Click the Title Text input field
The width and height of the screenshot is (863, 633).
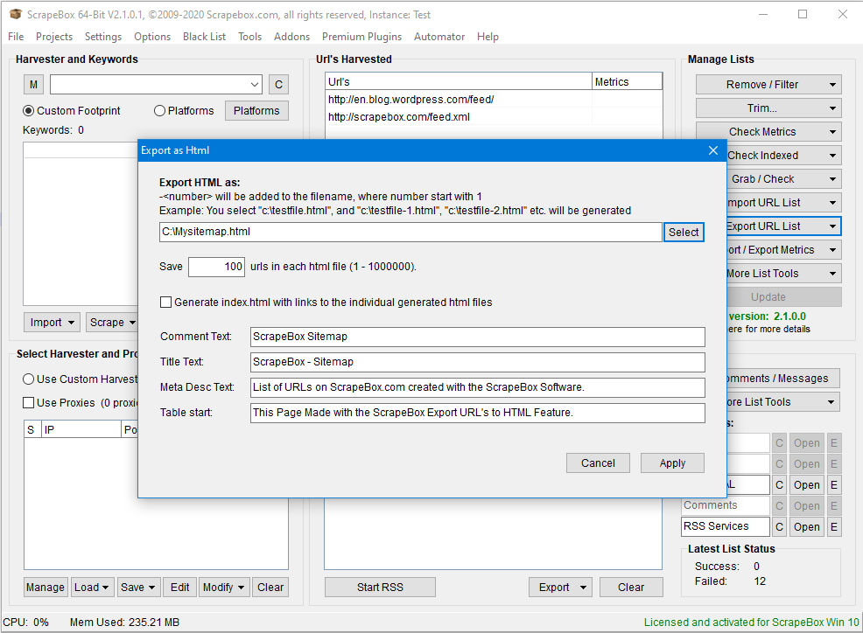[477, 362]
